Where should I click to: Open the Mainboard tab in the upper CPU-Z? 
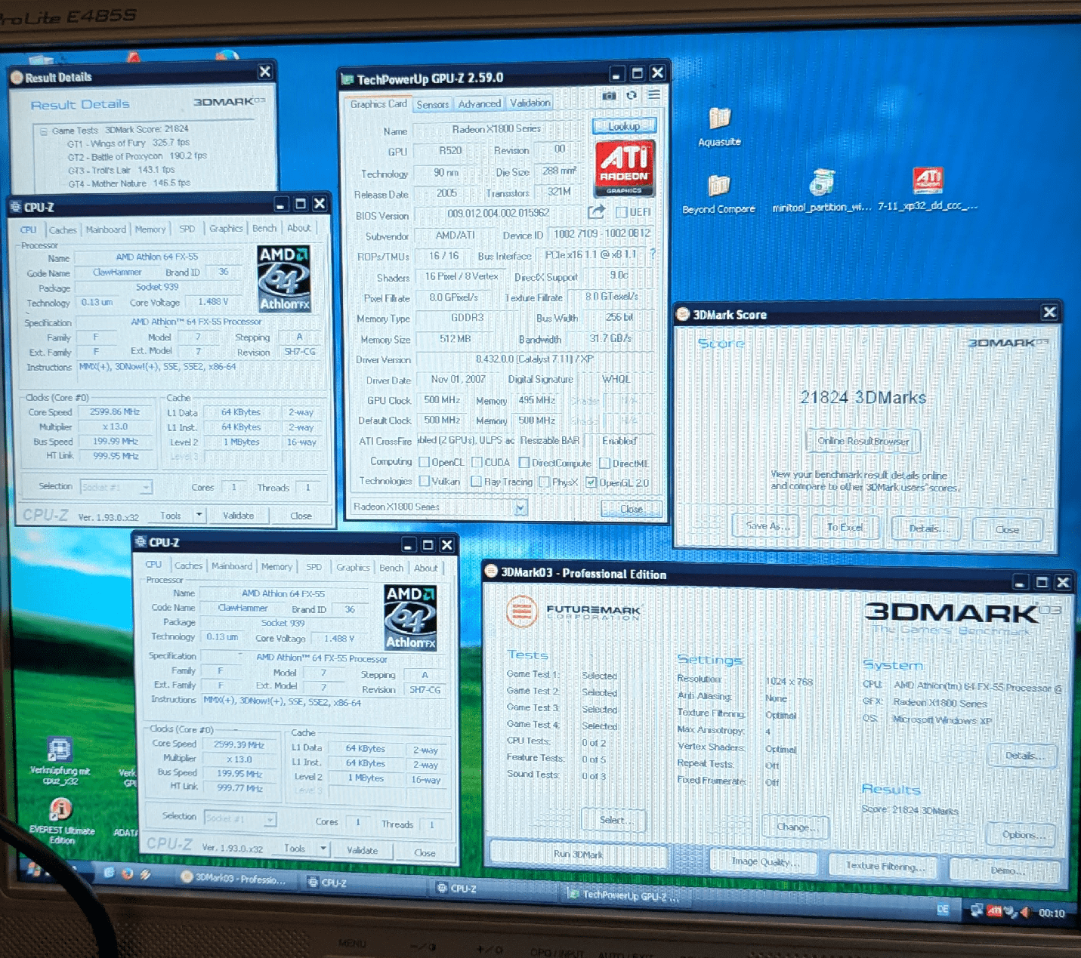(x=106, y=229)
